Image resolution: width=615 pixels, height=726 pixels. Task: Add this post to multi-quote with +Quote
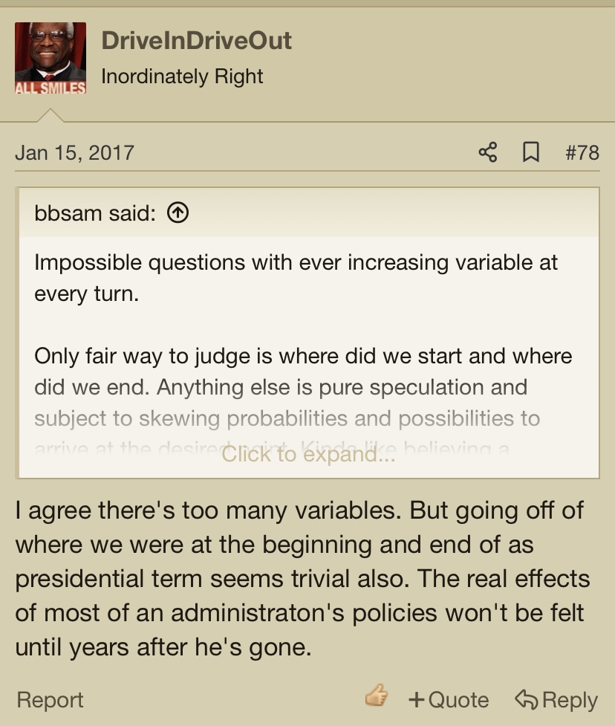[x=449, y=699]
